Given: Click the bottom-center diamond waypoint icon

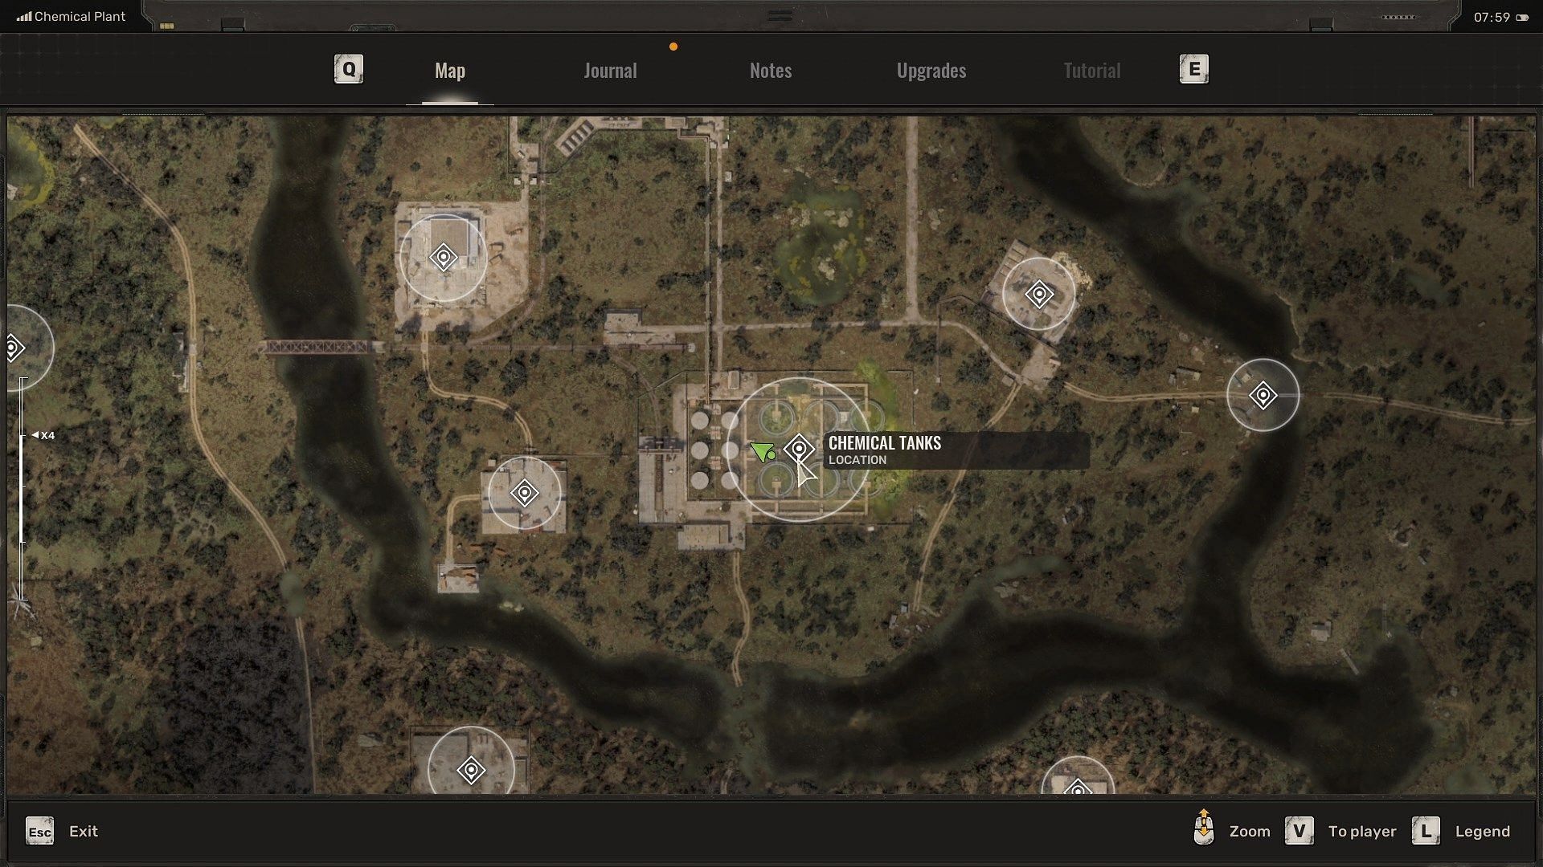Looking at the screenshot, I should 470,771.
